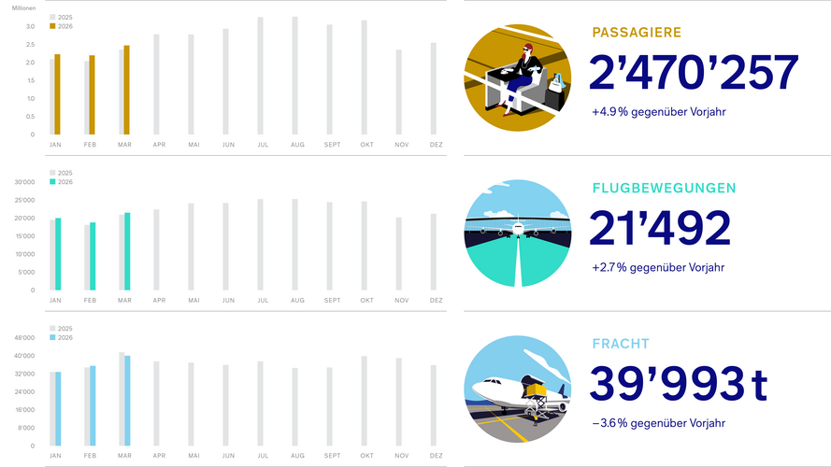Select the gold January 2026 passenger bar
The height and width of the screenshot is (467, 831).
(57, 94)
